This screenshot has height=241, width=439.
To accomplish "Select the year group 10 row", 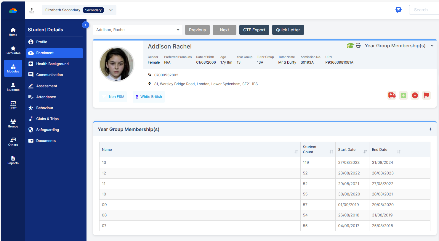I will (x=265, y=194).
